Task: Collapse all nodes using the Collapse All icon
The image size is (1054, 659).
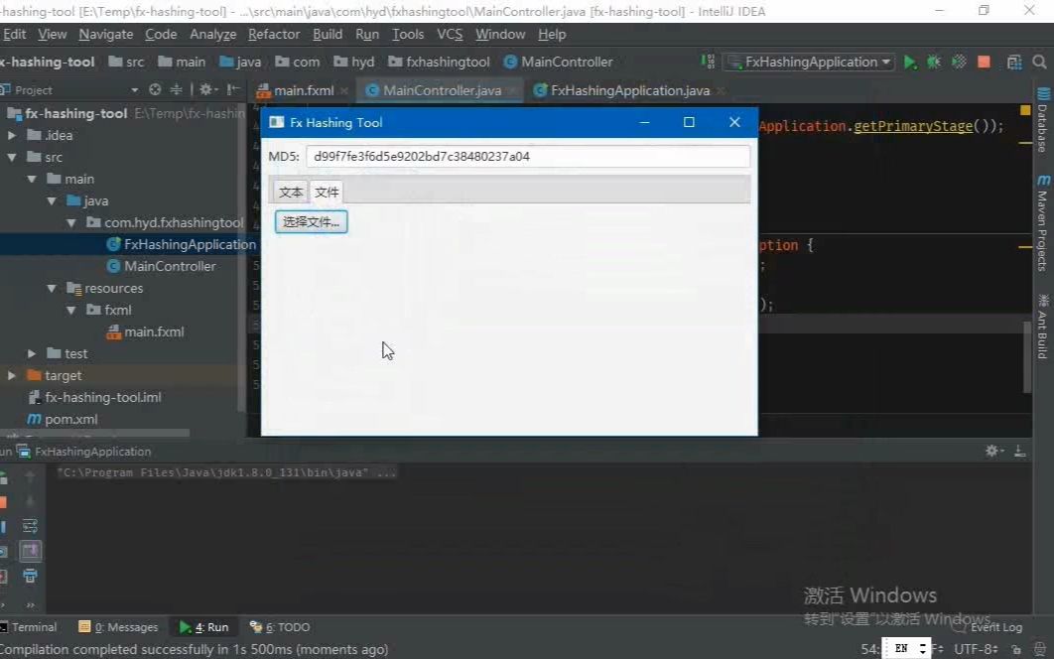Action: coord(175,88)
